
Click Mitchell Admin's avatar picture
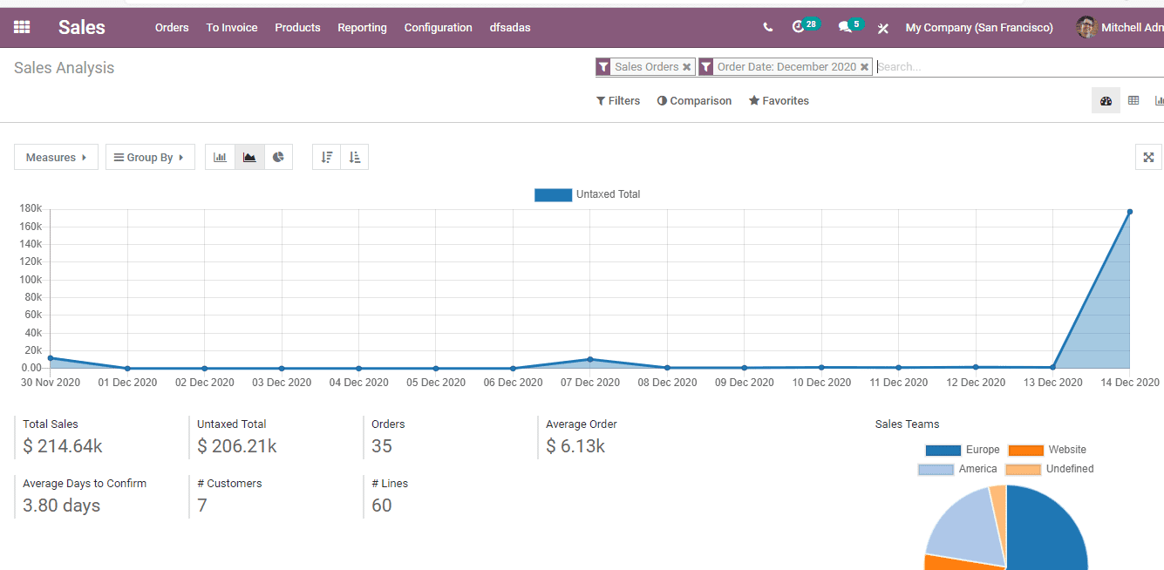1086,27
